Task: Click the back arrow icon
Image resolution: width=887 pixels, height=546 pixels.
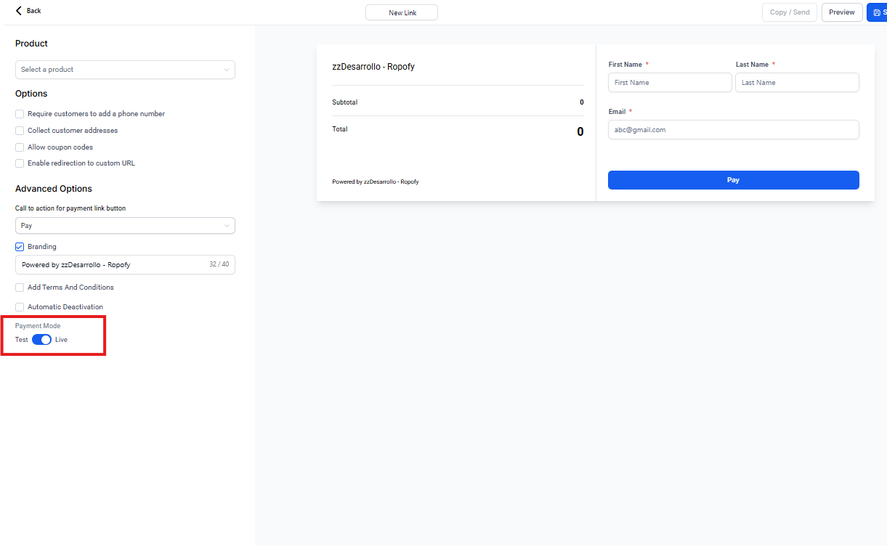Action: (19, 11)
